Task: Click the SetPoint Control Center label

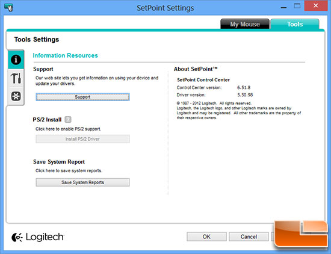Action: pyautogui.click(x=203, y=80)
